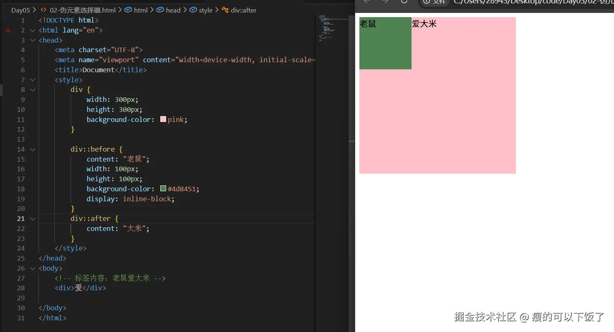Viewport: 614px width, 332px height.
Task: Click the green 老鼠 box in the browser page
Action: pyautogui.click(x=385, y=43)
